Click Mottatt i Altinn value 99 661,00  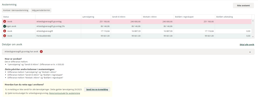click(168, 36)
